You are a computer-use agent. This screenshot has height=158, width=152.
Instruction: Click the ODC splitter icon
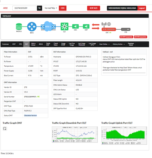76,26
